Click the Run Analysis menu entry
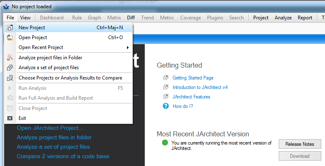Image resolution: width=325 pixels, height=166 pixels. pos(68,88)
